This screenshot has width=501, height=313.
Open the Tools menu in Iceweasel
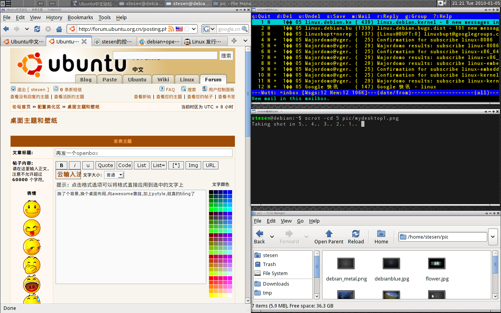[105, 17]
